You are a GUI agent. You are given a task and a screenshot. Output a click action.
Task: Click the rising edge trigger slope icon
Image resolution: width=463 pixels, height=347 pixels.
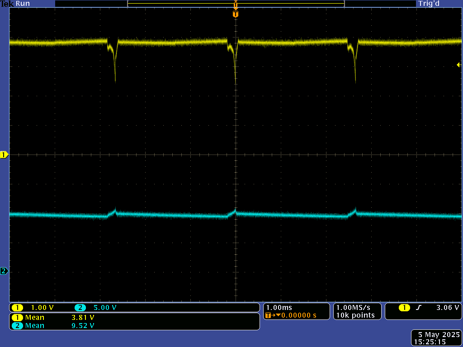tap(418, 308)
